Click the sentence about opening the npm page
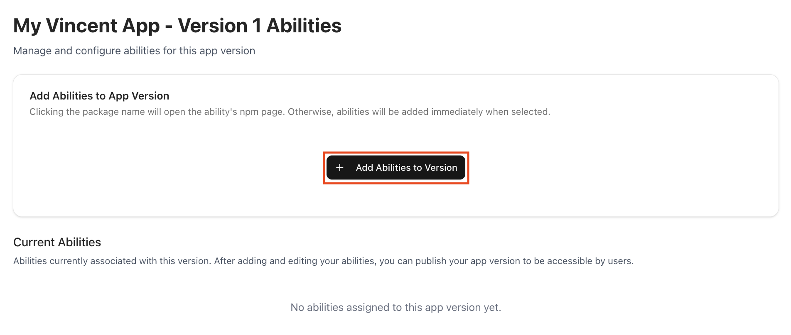791x335 pixels. pyautogui.click(x=157, y=112)
